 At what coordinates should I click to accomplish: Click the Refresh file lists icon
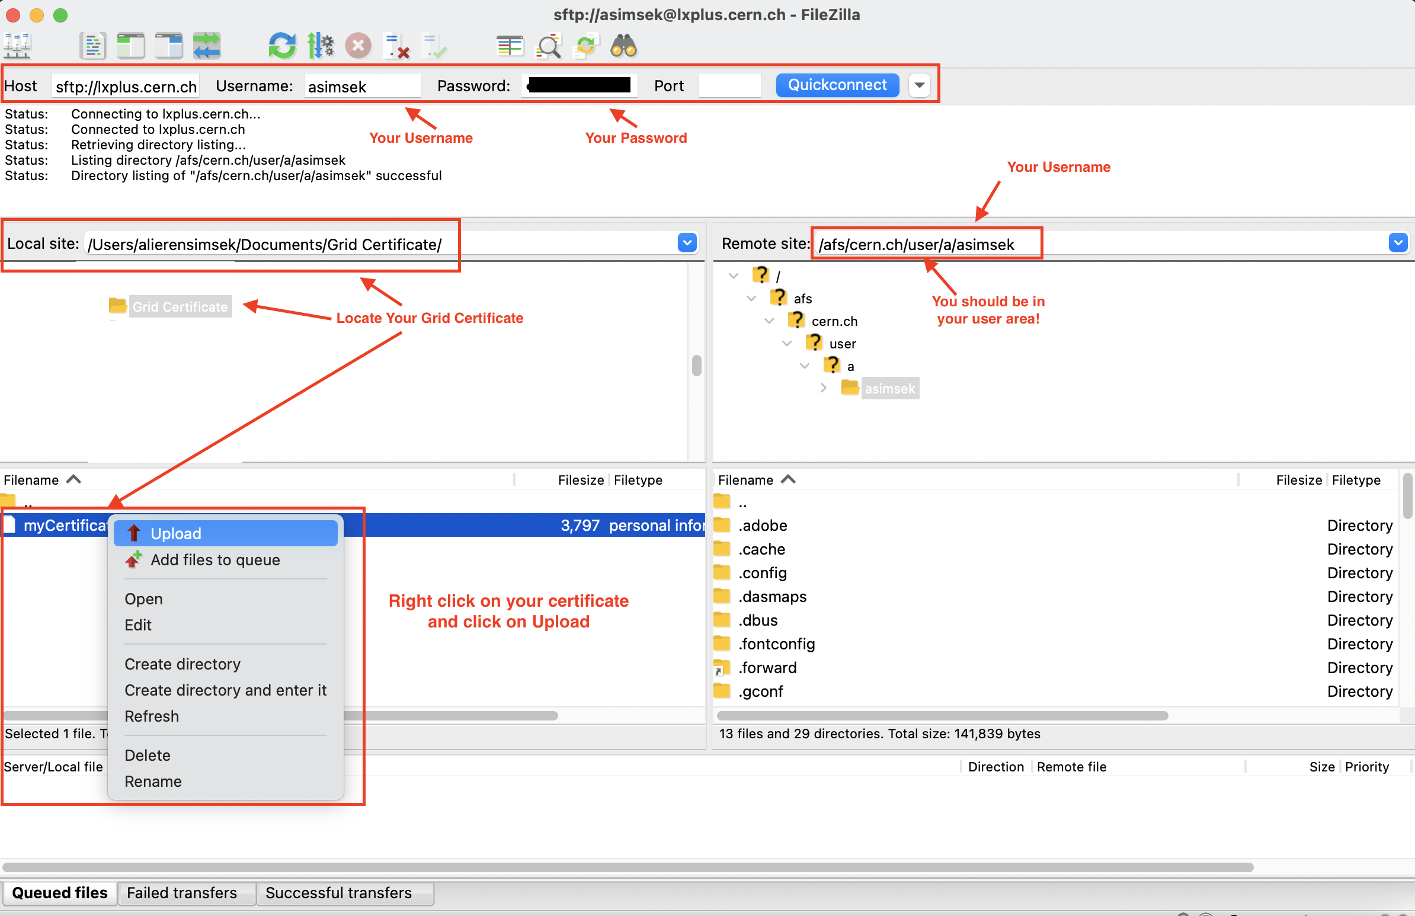tap(282, 45)
